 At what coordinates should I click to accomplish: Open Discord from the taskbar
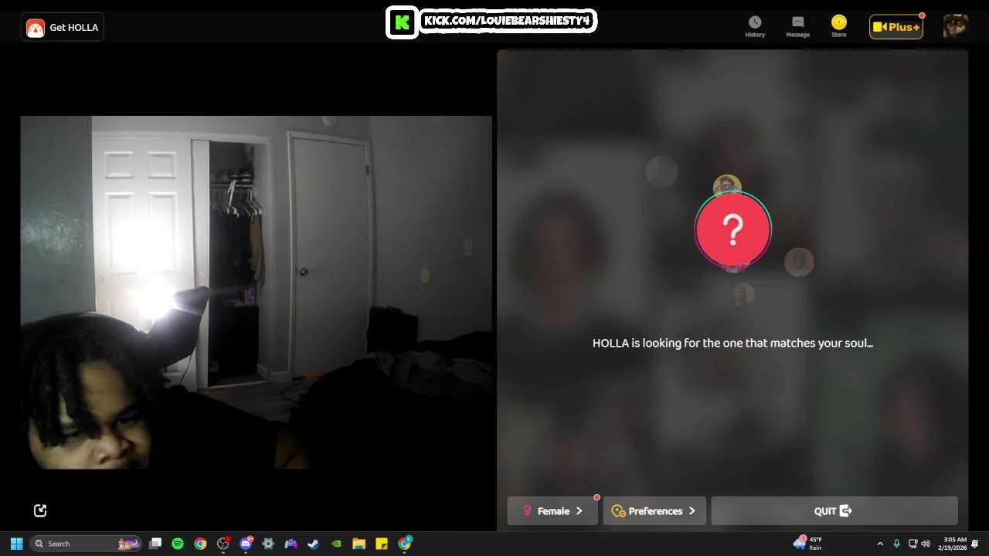[x=246, y=544]
